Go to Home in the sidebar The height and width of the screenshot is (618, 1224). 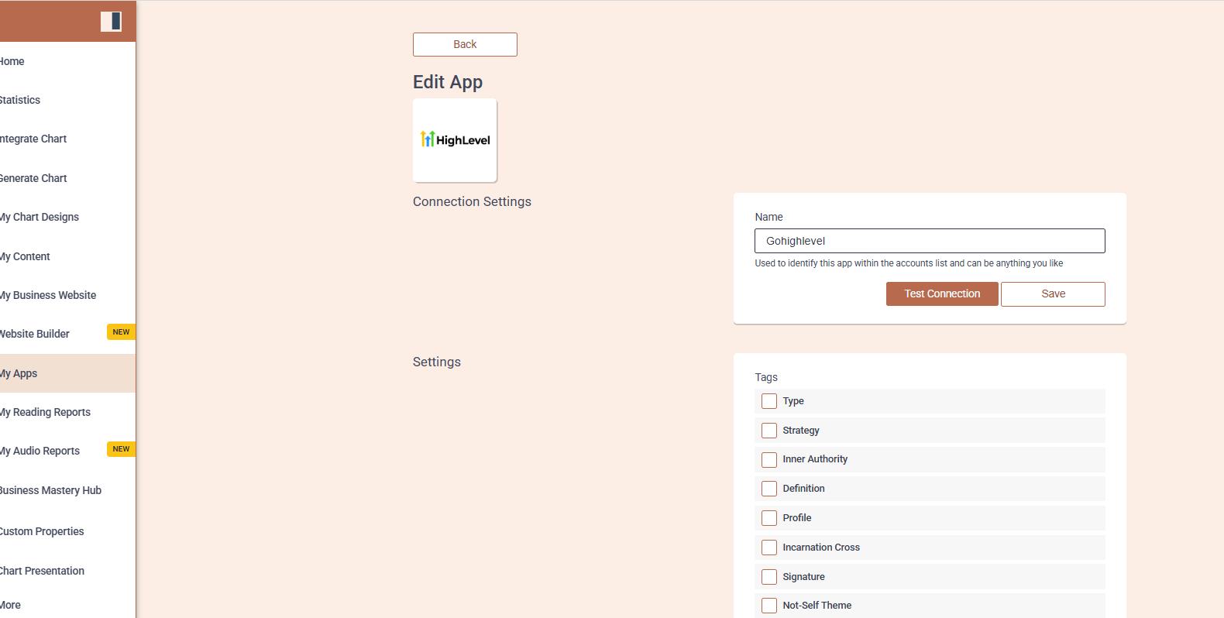point(12,61)
